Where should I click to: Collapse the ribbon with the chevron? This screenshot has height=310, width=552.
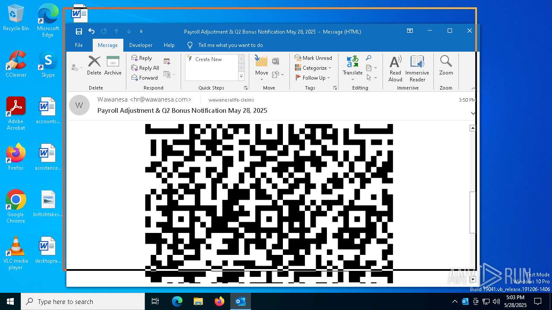tap(473, 88)
